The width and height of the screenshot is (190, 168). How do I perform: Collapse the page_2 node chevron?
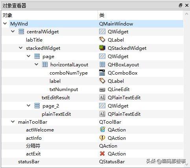tap(29, 106)
